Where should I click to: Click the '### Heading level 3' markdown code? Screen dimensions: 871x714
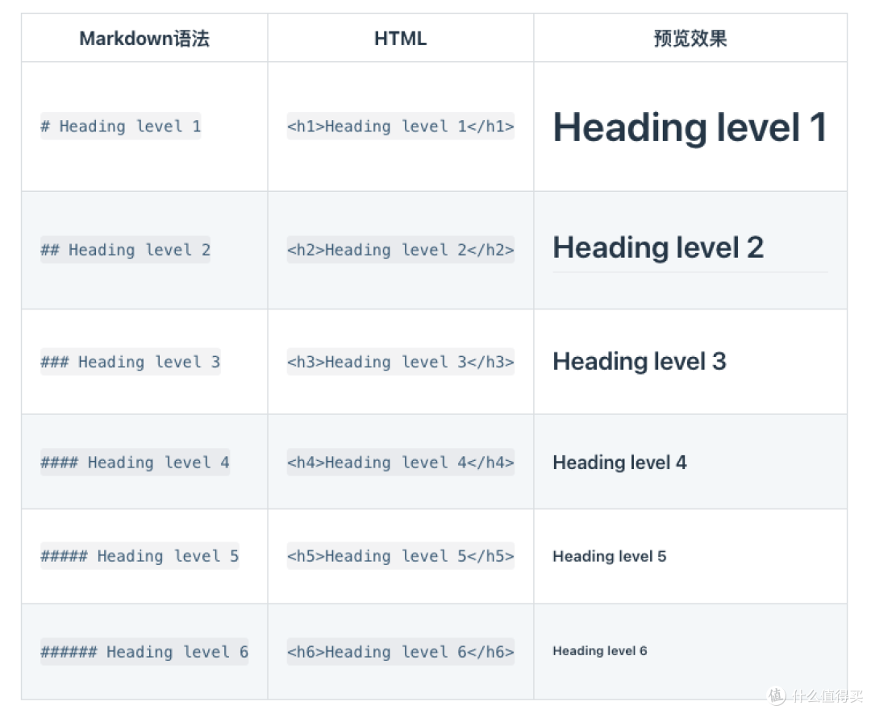pyautogui.click(x=131, y=362)
